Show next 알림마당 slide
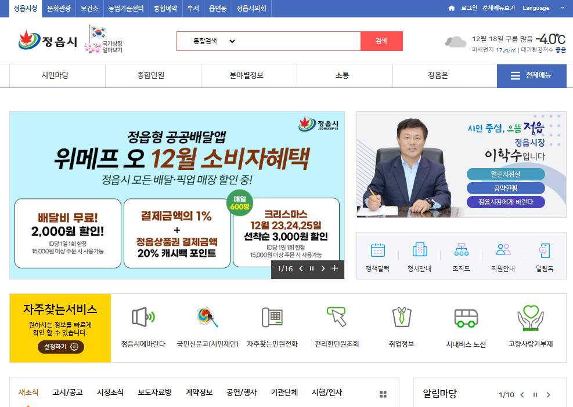This screenshot has height=407, width=573. click(x=548, y=395)
